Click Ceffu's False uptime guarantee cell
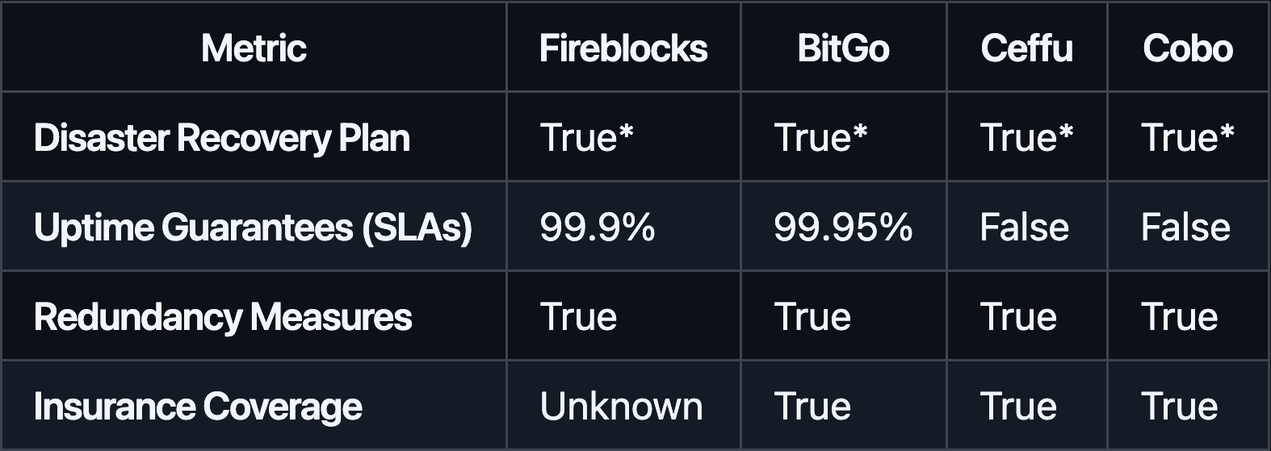 coord(1024,228)
